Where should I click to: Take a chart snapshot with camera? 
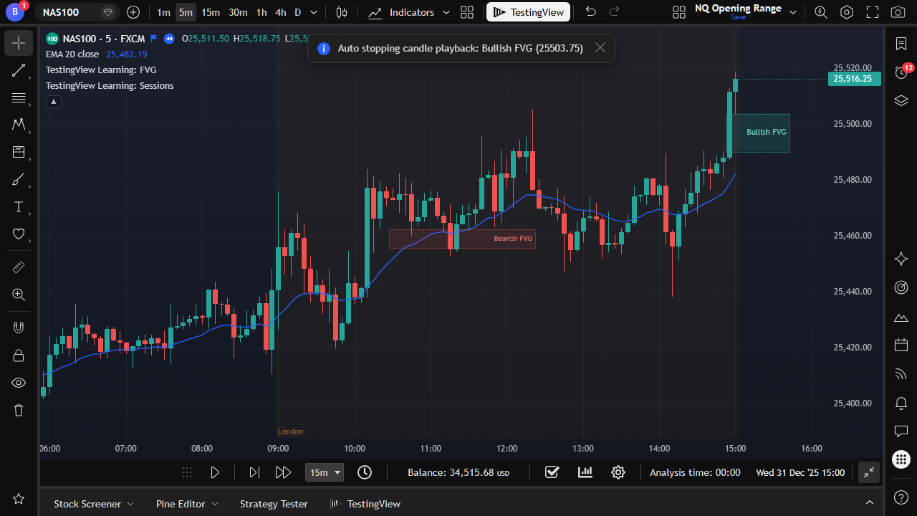898,12
